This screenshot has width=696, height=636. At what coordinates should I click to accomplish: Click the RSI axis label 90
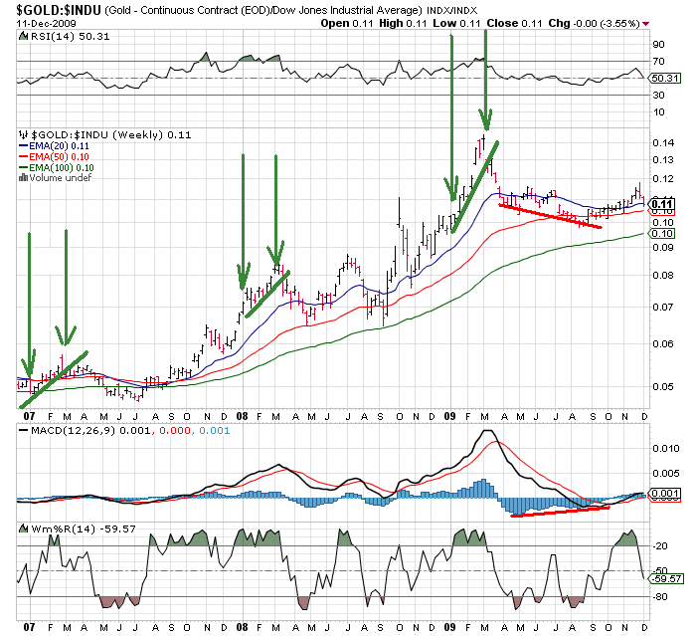(x=658, y=45)
